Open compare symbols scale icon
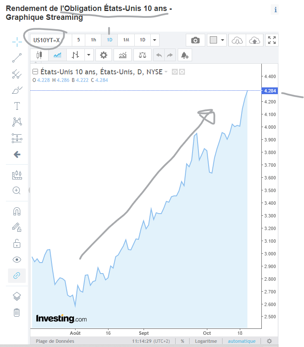This screenshot has height=347, width=304. click(142, 55)
